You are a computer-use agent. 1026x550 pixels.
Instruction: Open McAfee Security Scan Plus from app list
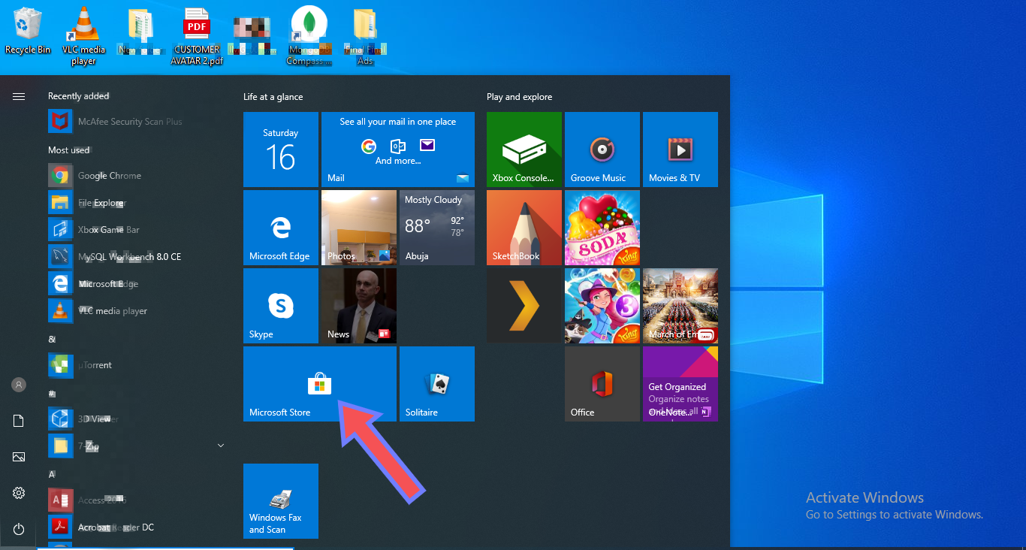point(138,122)
